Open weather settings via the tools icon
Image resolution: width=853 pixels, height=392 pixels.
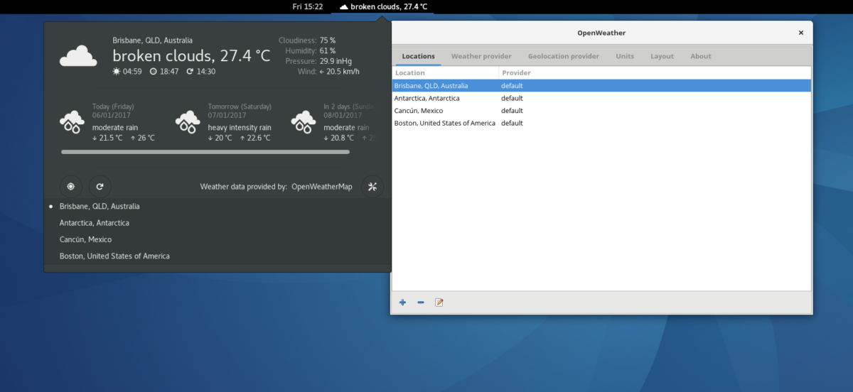(x=372, y=187)
